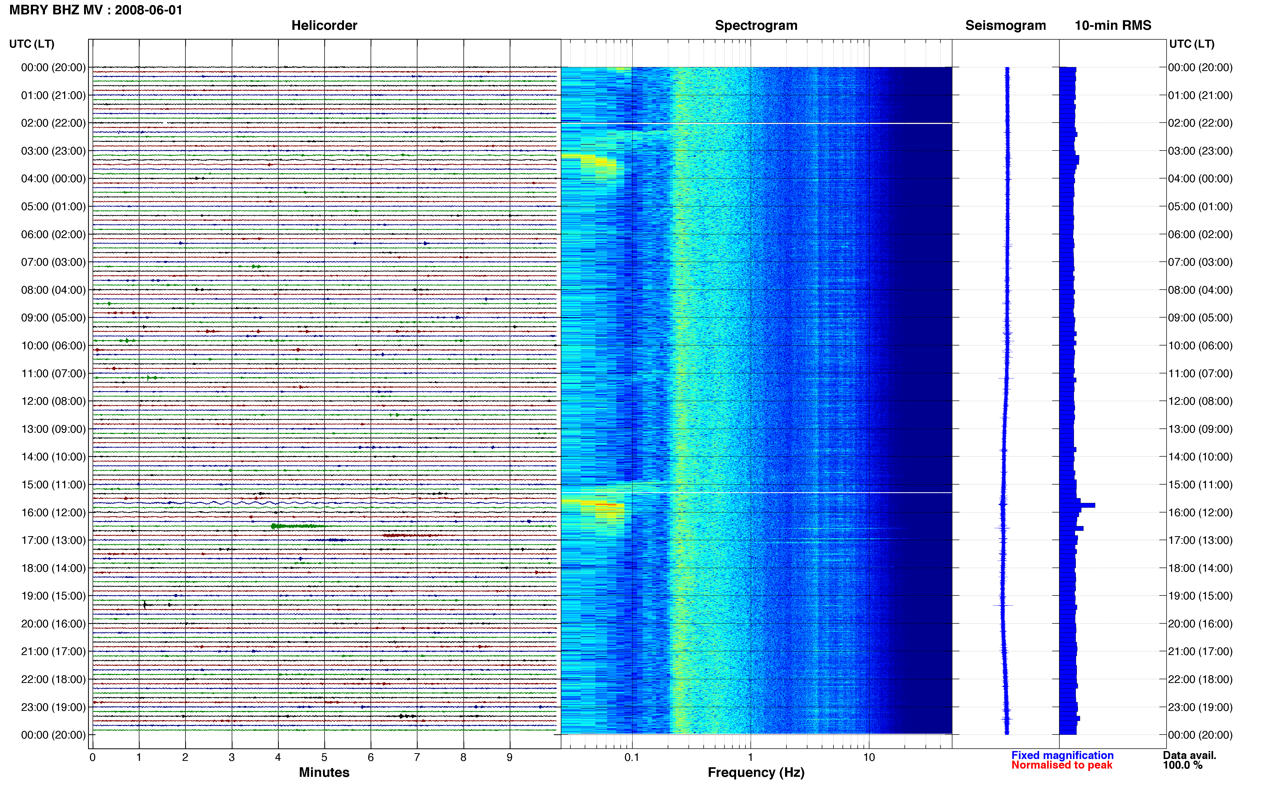Image resolution: width=1261 pixels, height=788 pixels.
Task: Click the tallest RMS bar near 15:45
Action: tap(1077, 506)
